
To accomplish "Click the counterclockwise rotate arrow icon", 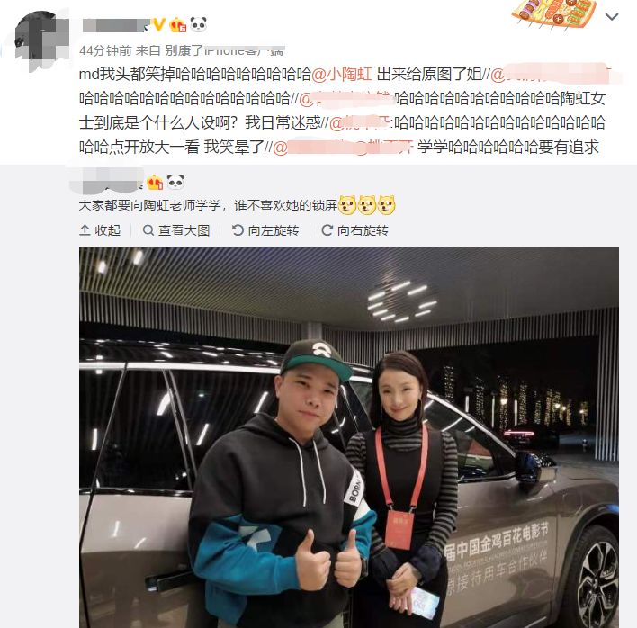I will pyautogui.click(x=238, y=230).
